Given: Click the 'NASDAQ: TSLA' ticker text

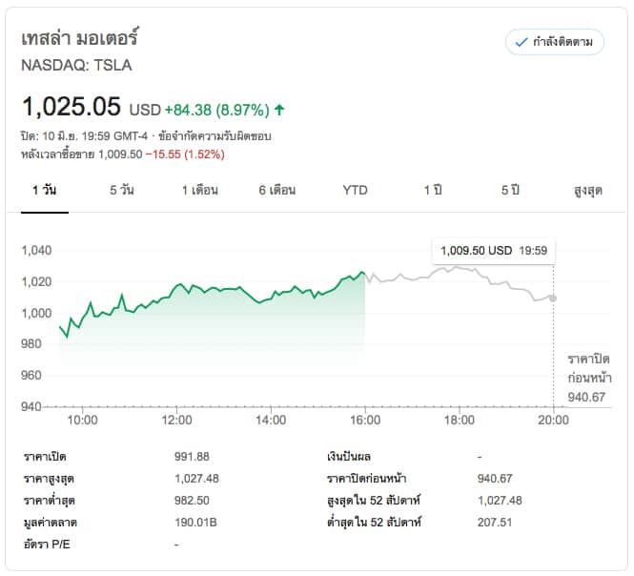Looking at the screenshot, I should pyautogui.click(x=76, y=66).
